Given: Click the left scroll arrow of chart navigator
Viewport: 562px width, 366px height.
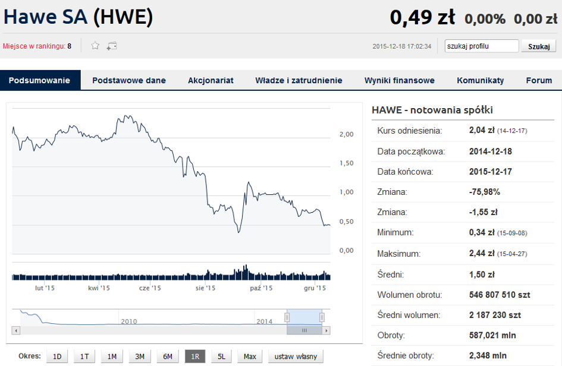Looking at the screenshot, I should coord(16,330).
